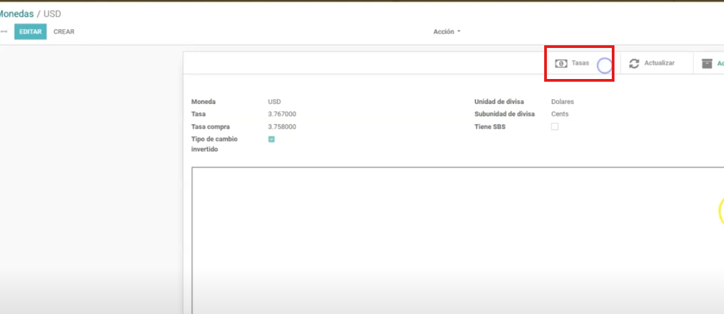Toggle the Tiene SBS checkbox
Viewport: 724px width, 314px height.
(554, 126)
